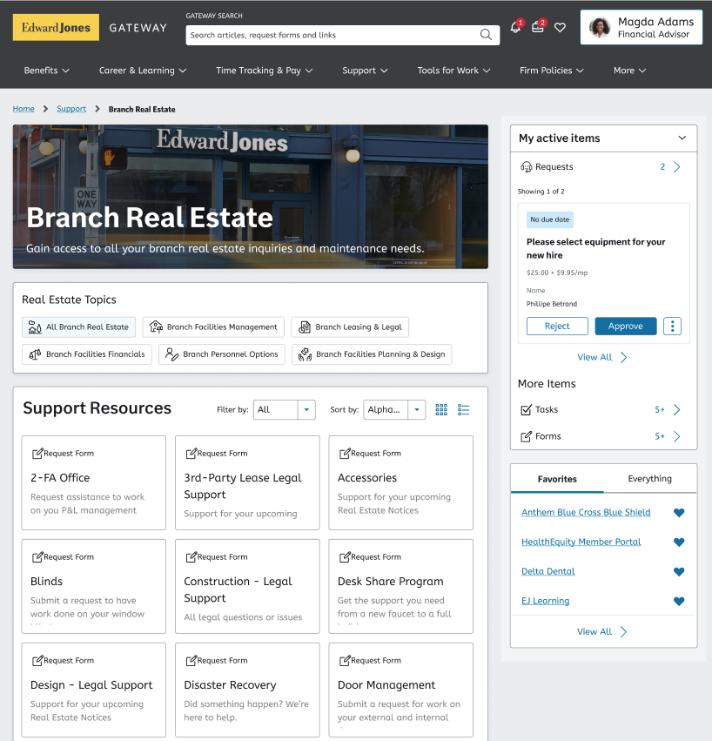Open the HealthEquity Member Portal link
This screenshot has width=712, height=741.
[581, 542]
